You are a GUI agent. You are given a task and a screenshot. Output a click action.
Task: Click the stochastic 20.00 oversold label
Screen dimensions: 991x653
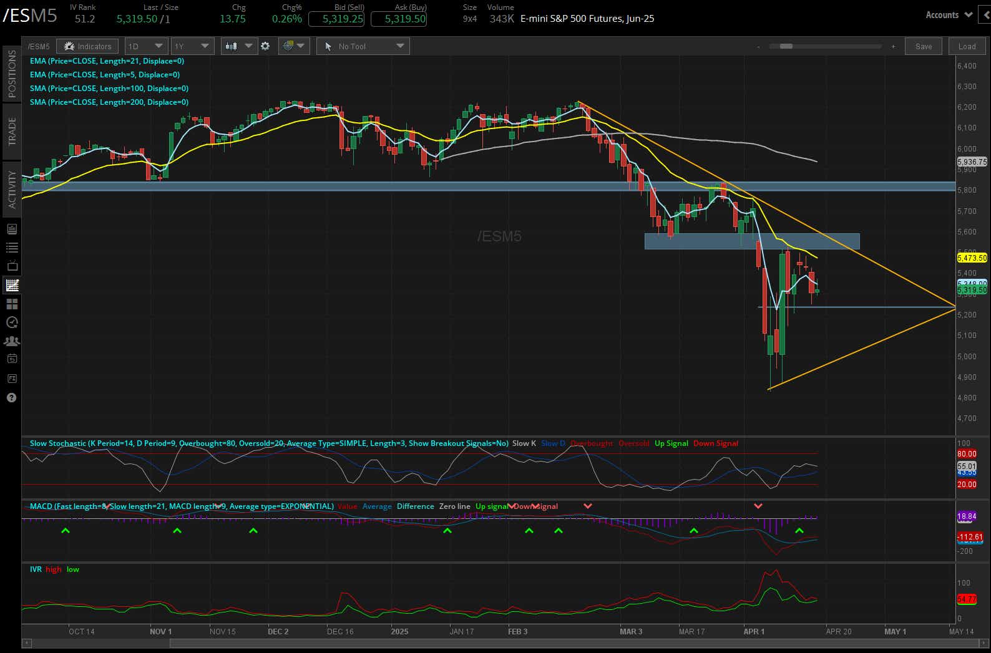(967, 485)
